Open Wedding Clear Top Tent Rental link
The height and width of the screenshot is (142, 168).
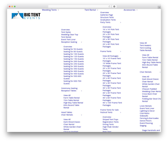tap(70, 36)
